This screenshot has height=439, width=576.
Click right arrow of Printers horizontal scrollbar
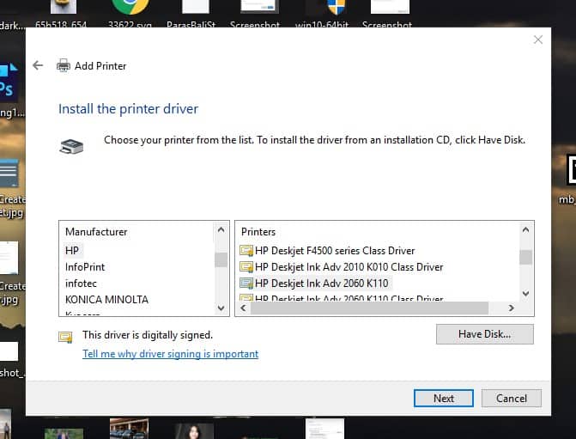pyautogui.click(x=511, y=308)
